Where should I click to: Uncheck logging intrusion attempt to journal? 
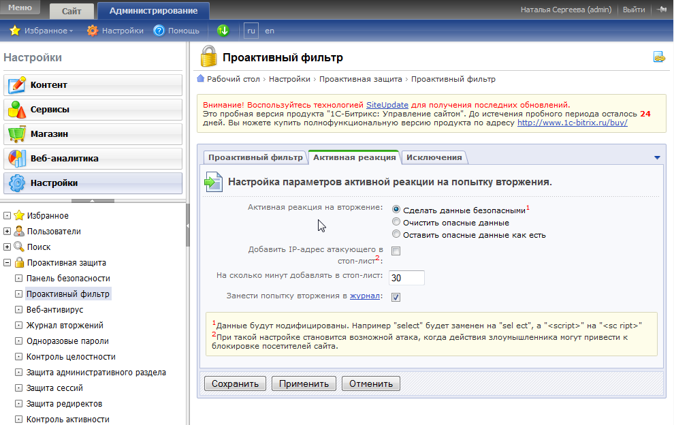pos(396,296)
